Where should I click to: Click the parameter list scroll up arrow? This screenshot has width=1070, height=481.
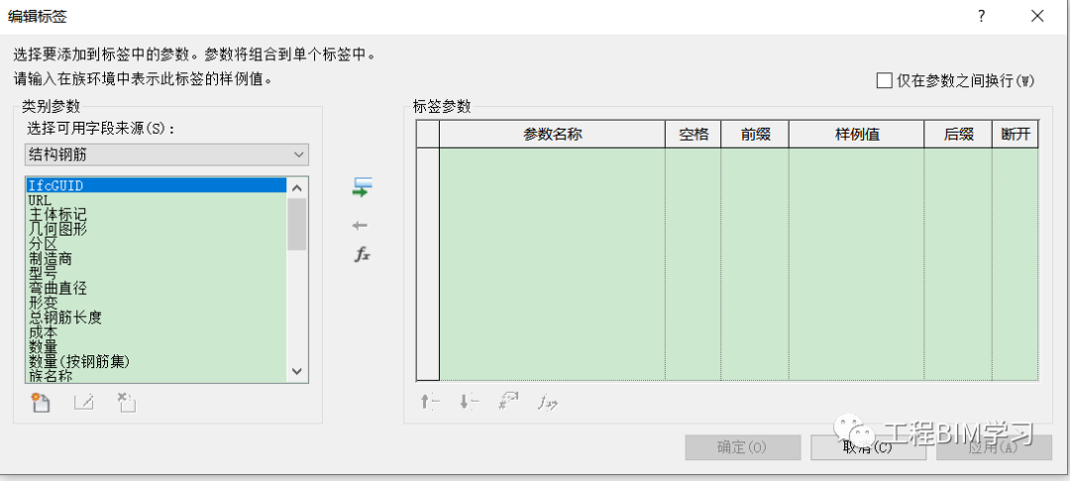pos(297,187)
